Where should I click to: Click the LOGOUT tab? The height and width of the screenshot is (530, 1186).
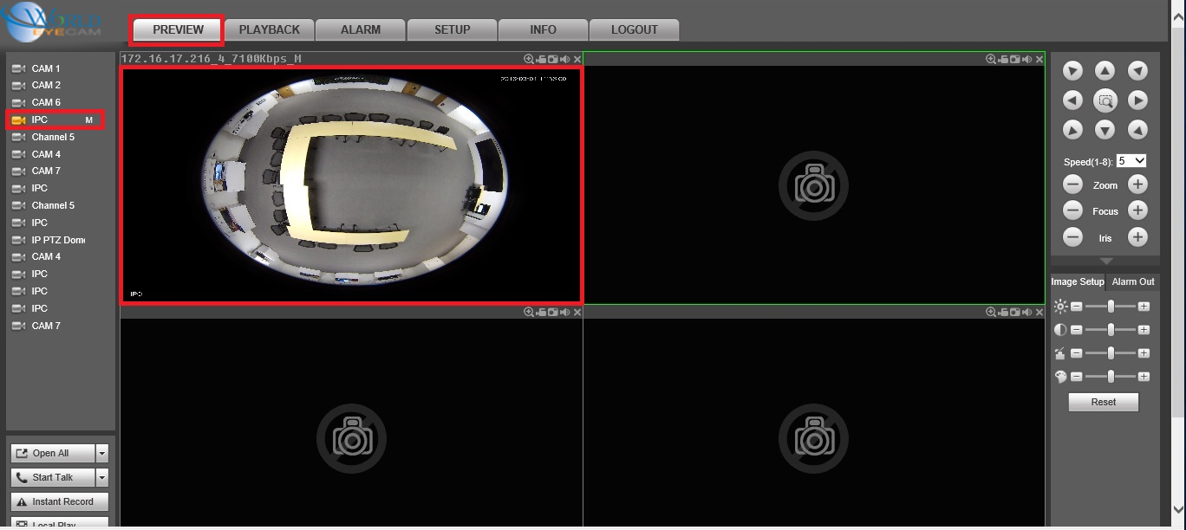pos(635,29)
